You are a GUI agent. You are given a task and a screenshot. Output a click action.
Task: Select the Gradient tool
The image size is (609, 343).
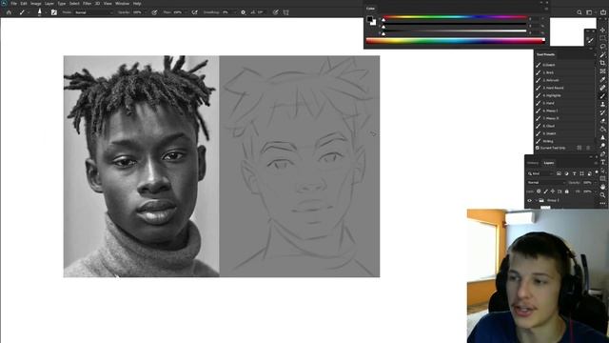(x=602, y=129)
